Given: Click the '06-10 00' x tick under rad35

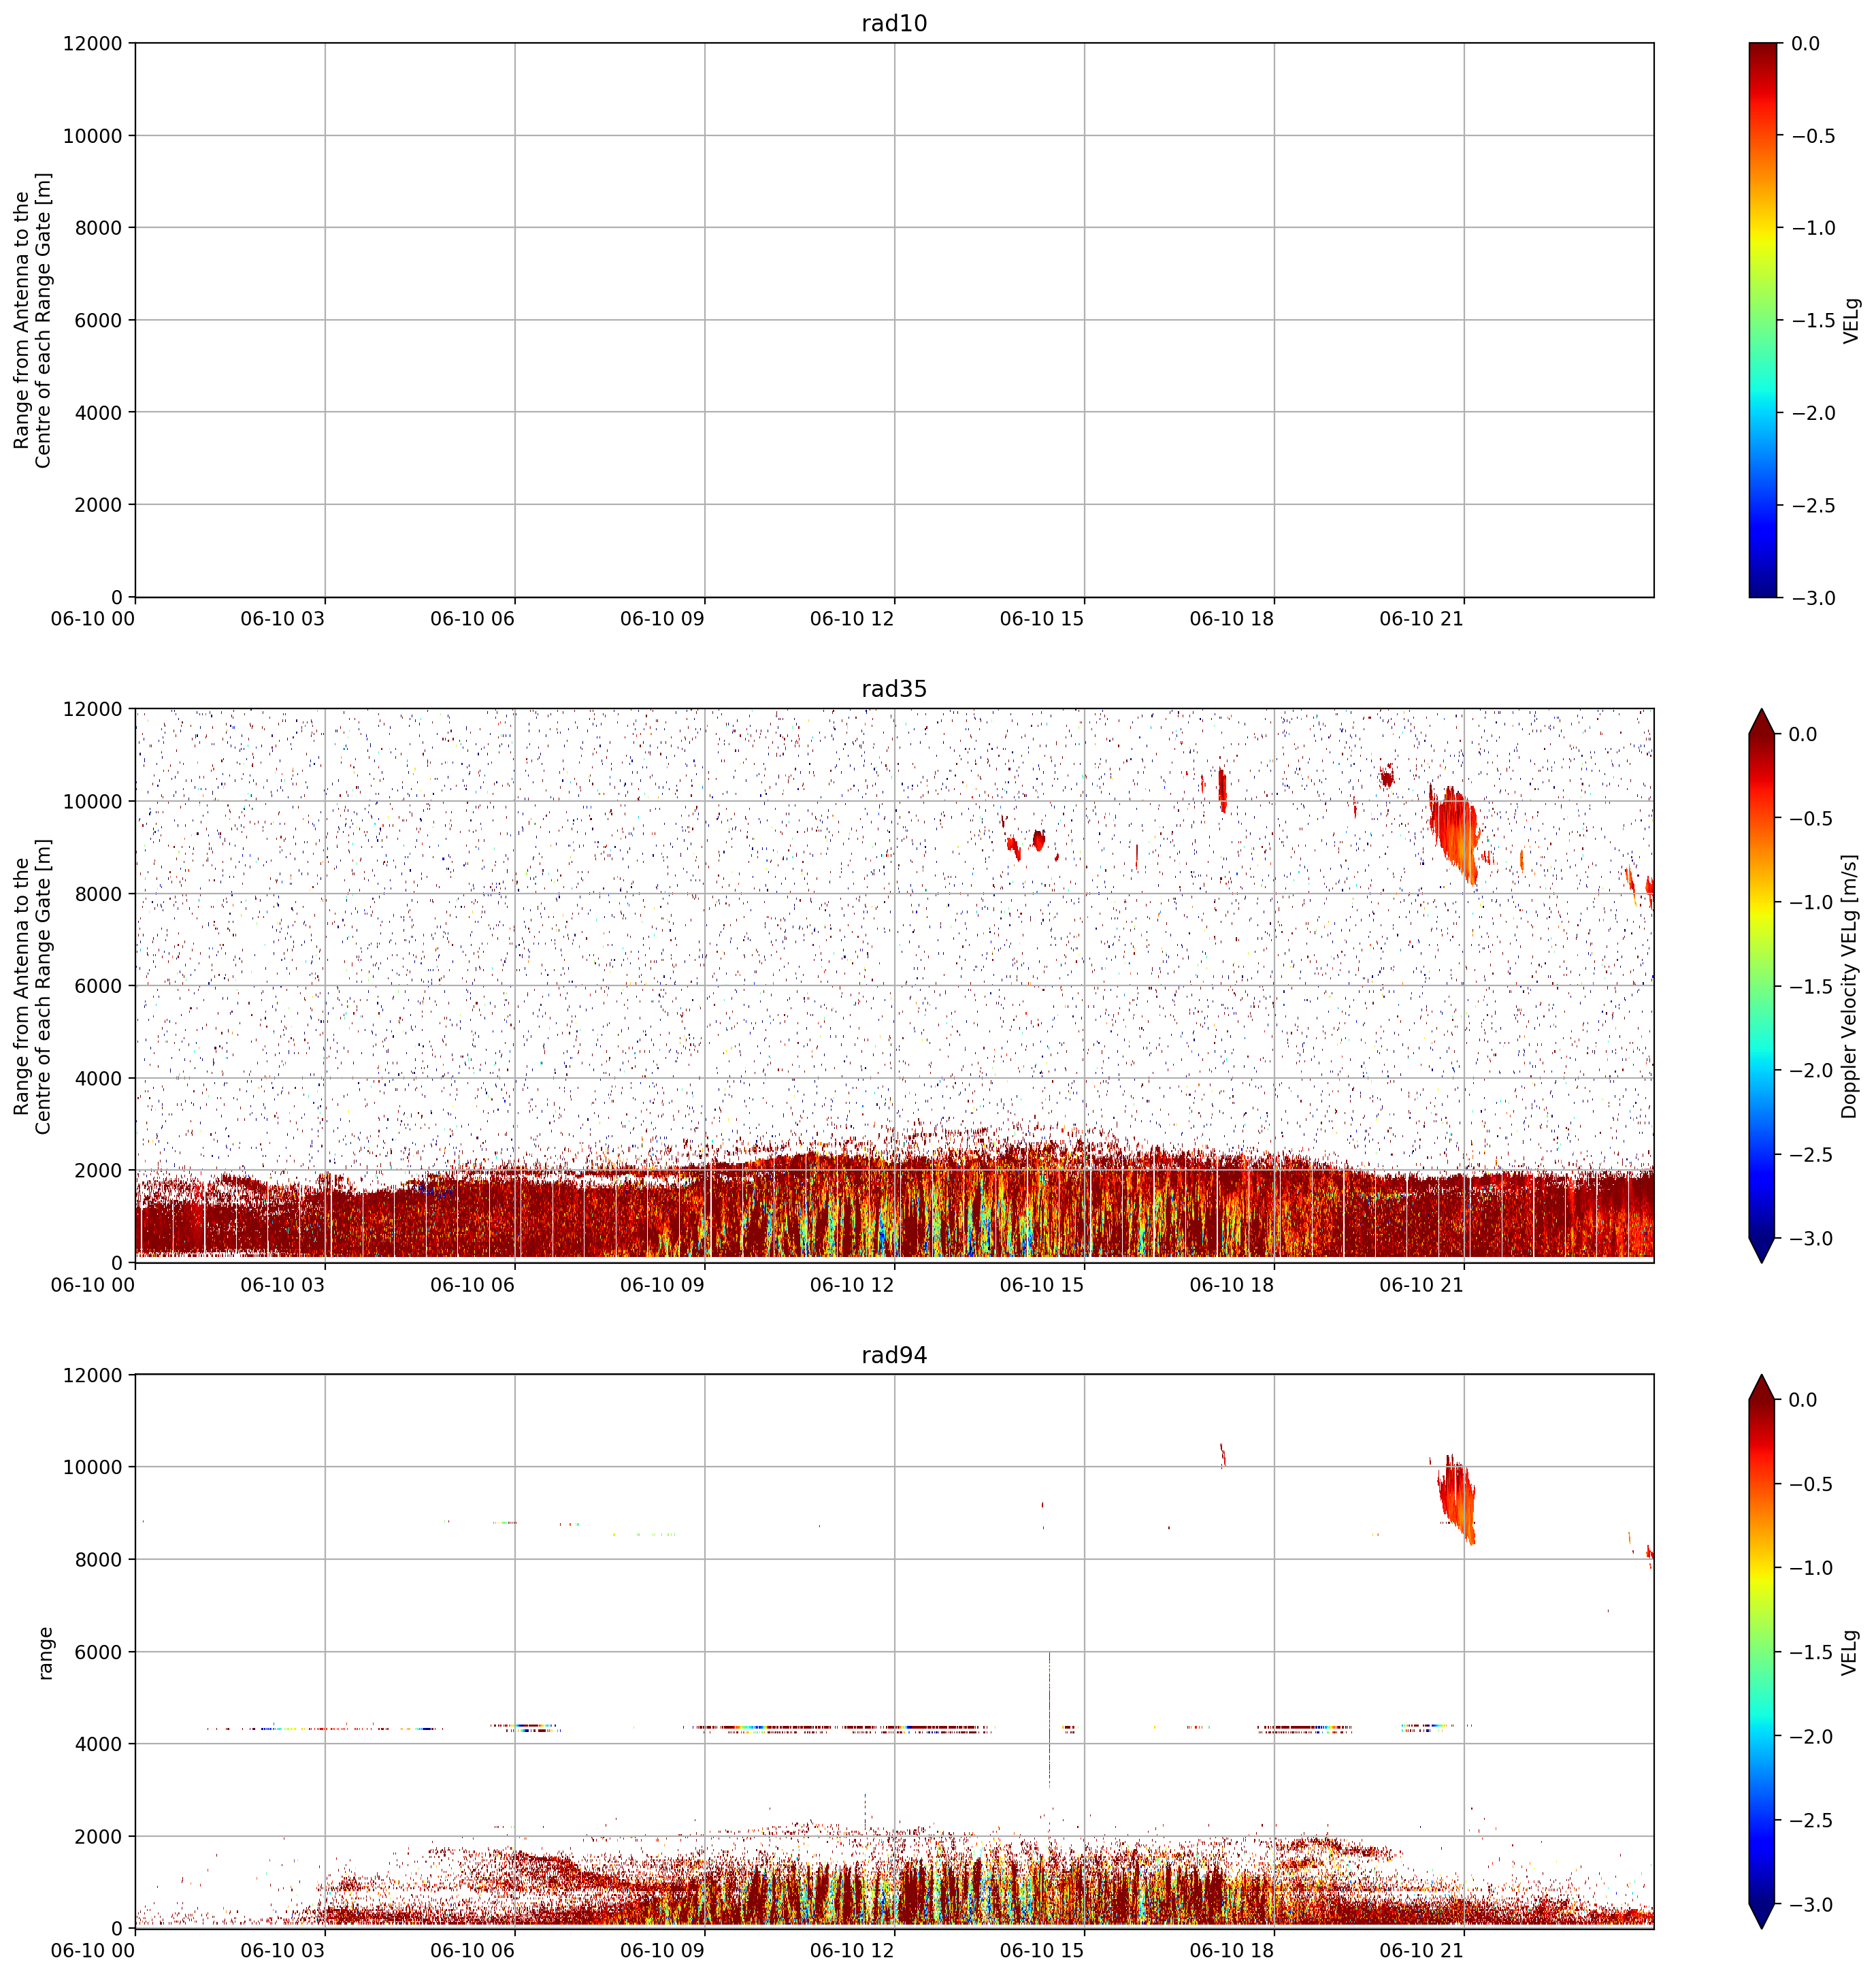Looking at the screenshot, I should point(92,1285).
